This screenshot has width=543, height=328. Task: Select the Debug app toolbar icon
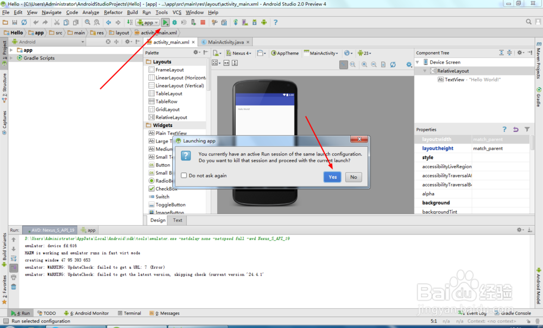(x=175, y=22)
